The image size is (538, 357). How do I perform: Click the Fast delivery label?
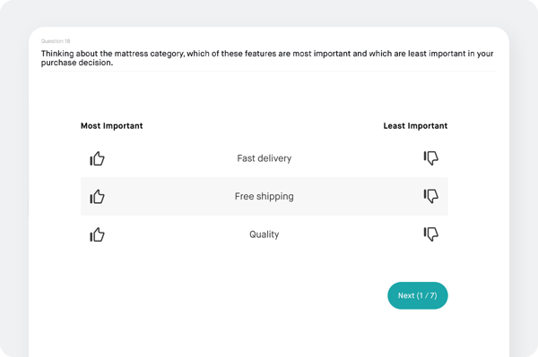pos(265,158)
